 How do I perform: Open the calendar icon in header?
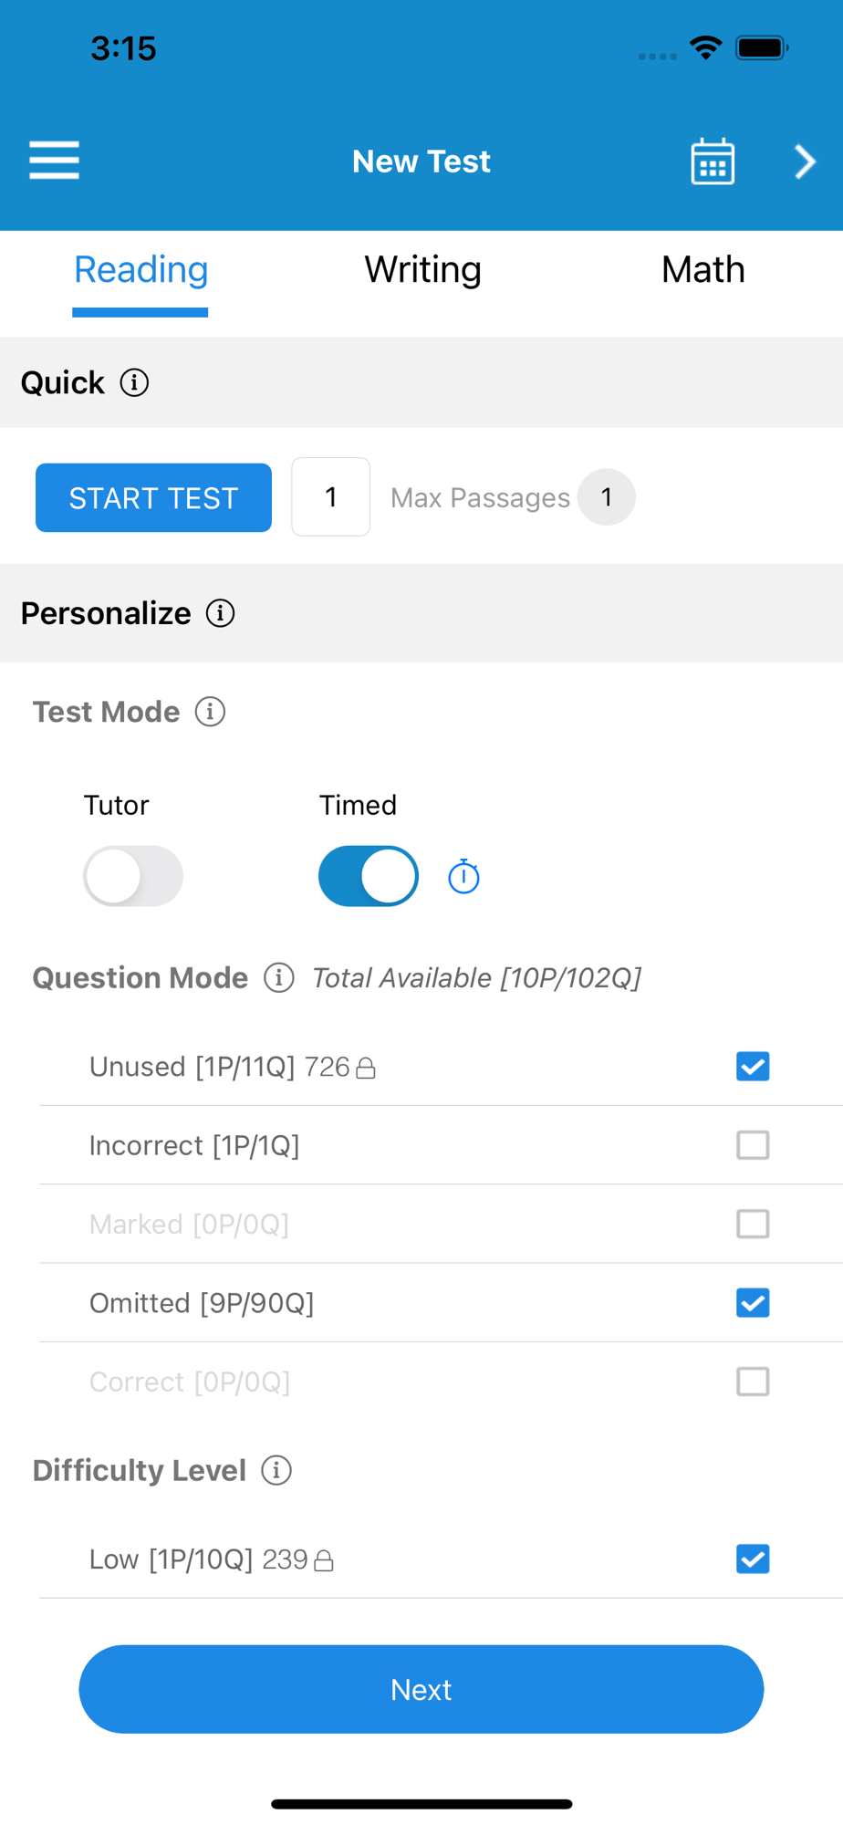tap(713, 162)
